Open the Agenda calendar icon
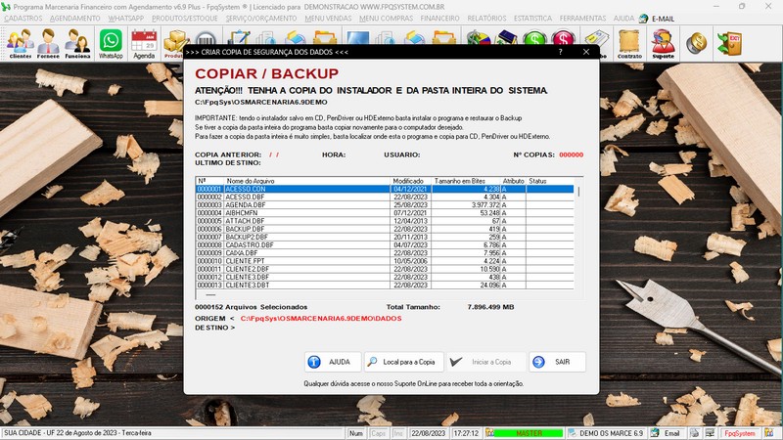Image resolution: width=783 pixels, height=440 pixels. [144, 44]
